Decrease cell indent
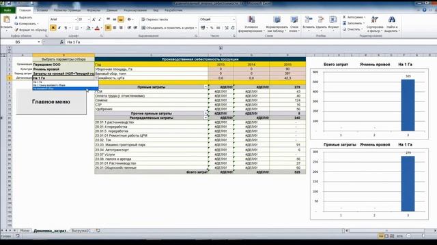 tap(129, 28)
